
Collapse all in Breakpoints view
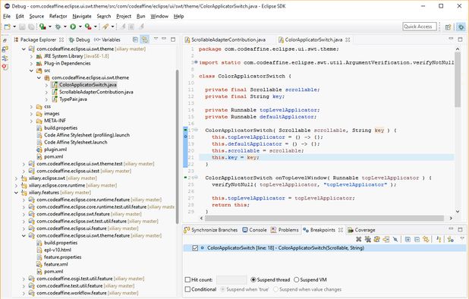point(417,239)
